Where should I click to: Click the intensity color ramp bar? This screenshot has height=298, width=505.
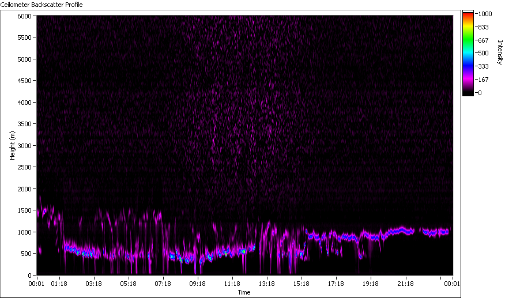click(x=468, y=53)
